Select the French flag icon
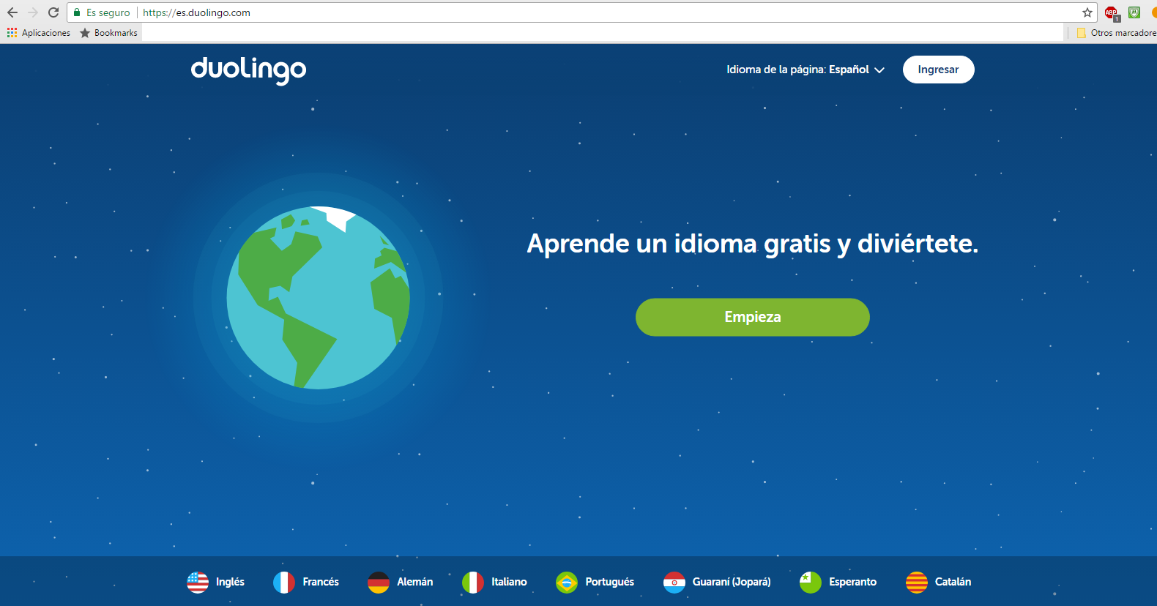 pos(284,582)
